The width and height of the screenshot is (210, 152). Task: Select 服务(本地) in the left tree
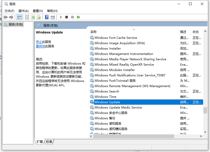click(13, 25)
